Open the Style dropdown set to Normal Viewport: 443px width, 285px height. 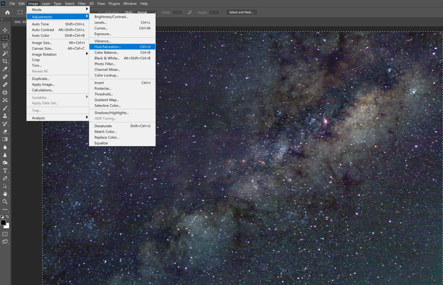tap(146, 13)
